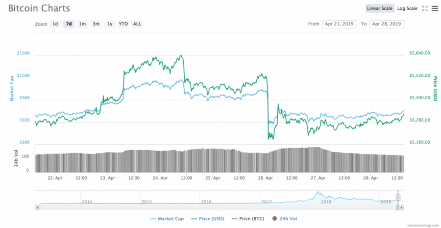This screenshot has height=228, width=441.
Task: Switch to Log Scale
Action: 407,8
